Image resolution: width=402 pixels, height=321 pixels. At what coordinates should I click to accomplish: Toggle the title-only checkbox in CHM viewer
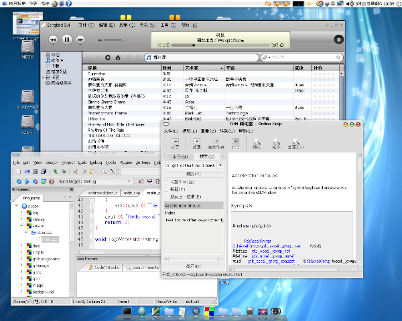click(167, 189)
